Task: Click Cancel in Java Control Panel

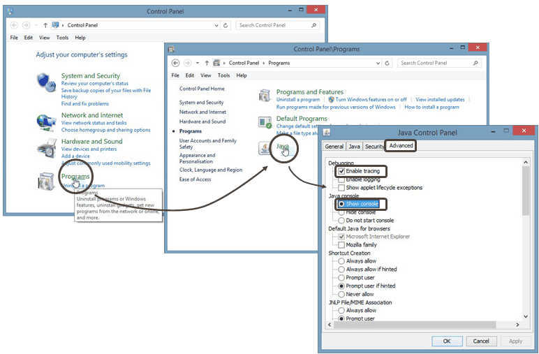Action: tap(481, 341)
